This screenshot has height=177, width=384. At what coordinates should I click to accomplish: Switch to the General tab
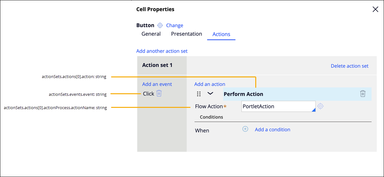coord(151,34)
